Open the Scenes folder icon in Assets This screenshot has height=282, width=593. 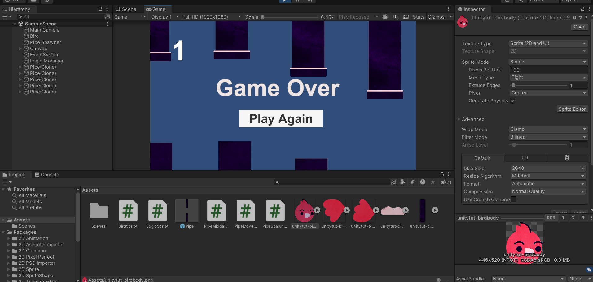tap(99, 211)
